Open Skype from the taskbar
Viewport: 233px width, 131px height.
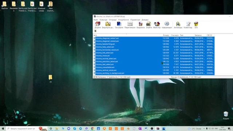coord(75,128)
